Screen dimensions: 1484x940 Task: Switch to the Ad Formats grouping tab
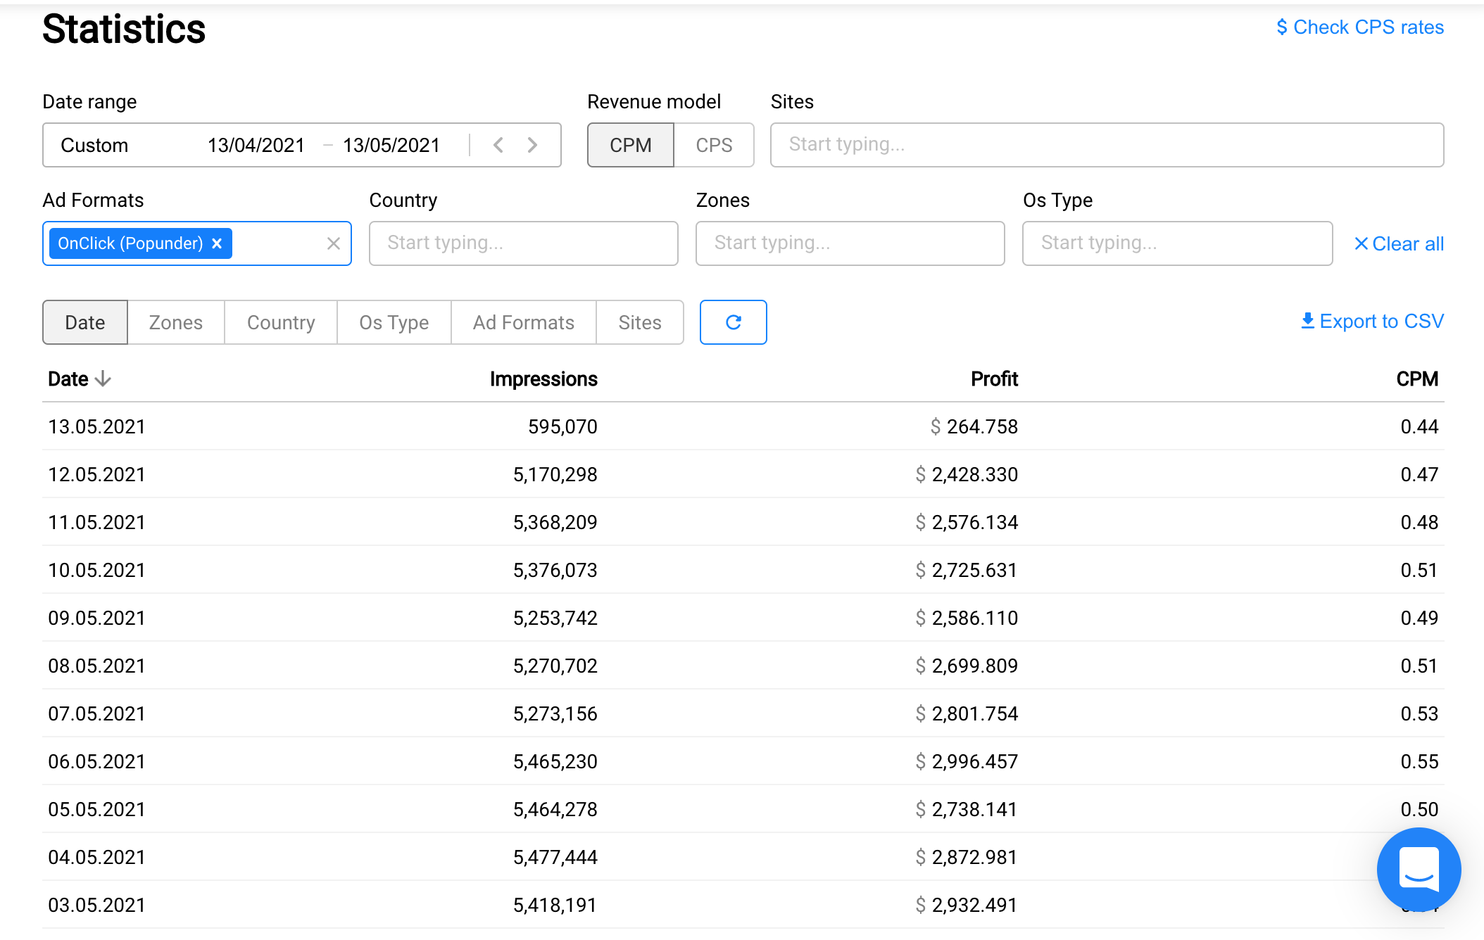coord(524,322)
